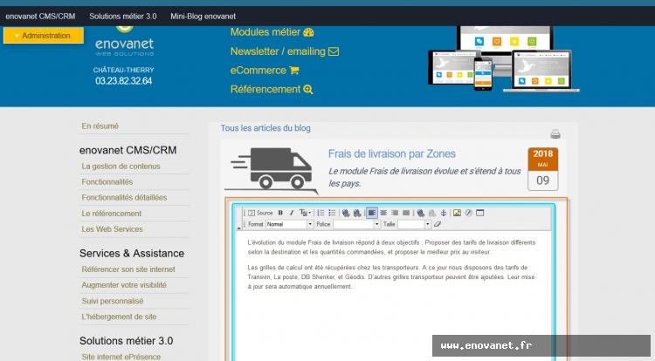Screen dimensions: 655x361
Task: Click the Solutions métier 3.0 sidebar heading
Action: pos(126,341)
